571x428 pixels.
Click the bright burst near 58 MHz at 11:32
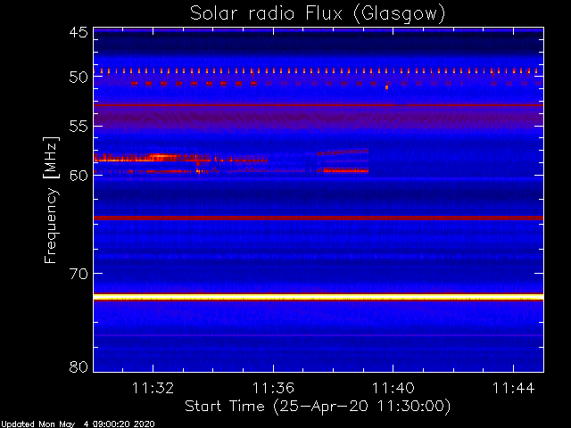coord(161,158)
